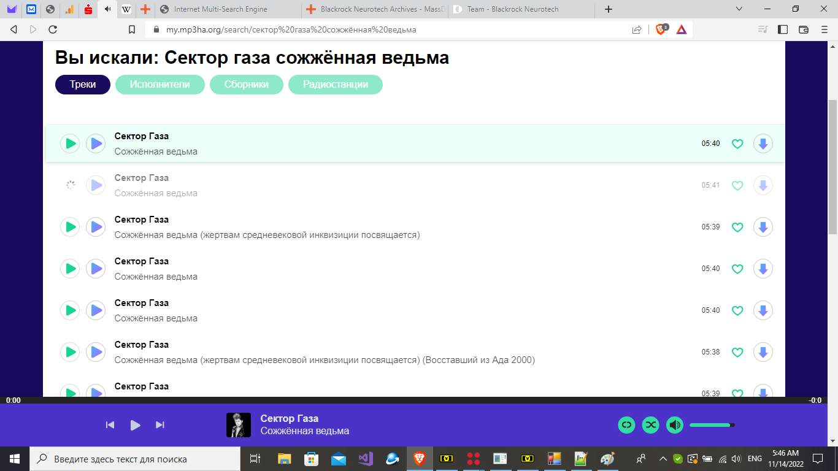Viewport: 838px width, 471px height.
Task: Open Mail app from taskbar
Action: click(x=339, y=459)
